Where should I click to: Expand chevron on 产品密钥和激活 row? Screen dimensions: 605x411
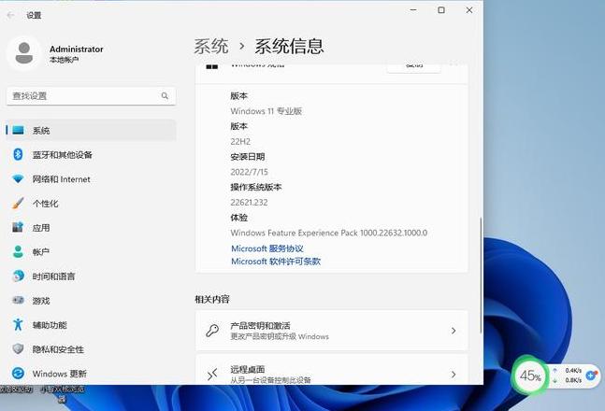[x=454, y=331]
